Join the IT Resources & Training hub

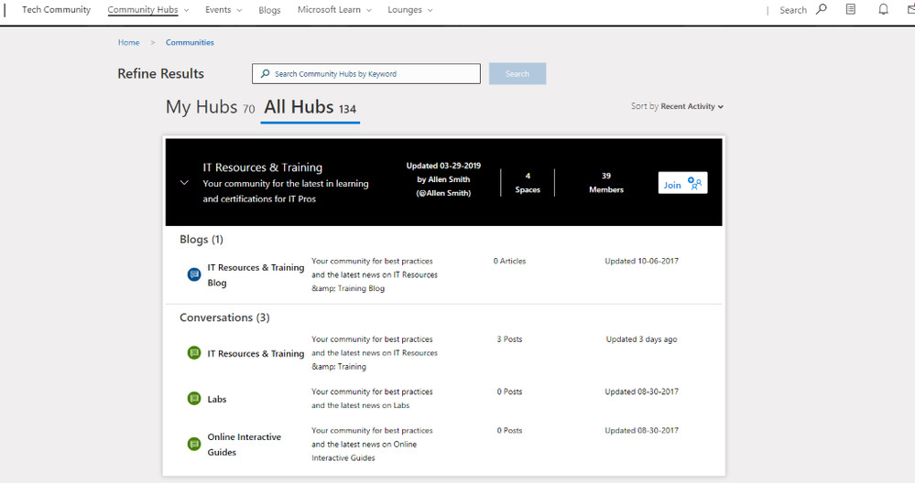682,183
